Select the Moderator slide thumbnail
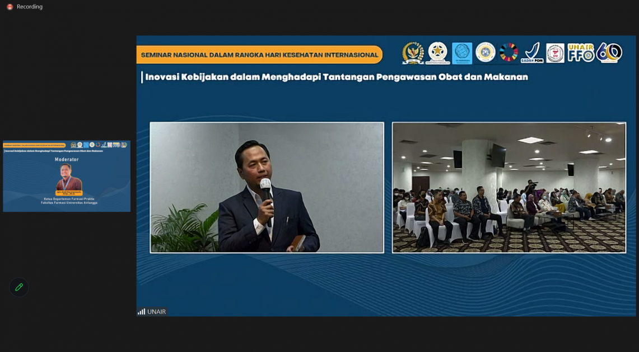Screen dimensions: 639x352 [x=67, y=176]
